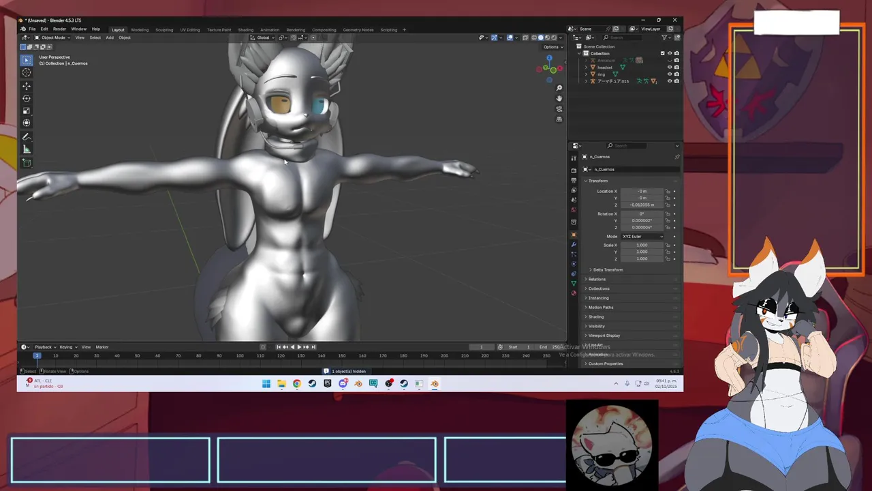
Task: Click the Location X field
Action: coord(642,191)
